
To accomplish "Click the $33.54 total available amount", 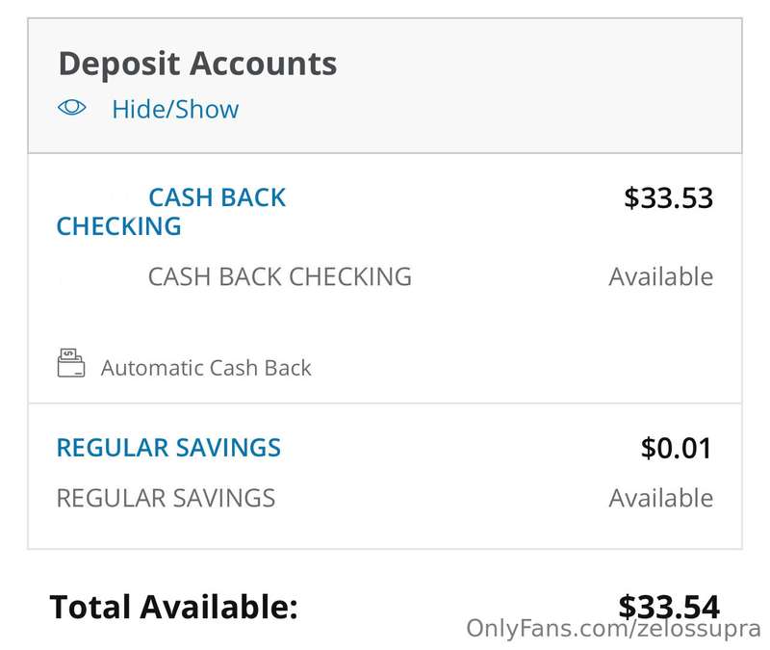I will [x=669, y=607].
